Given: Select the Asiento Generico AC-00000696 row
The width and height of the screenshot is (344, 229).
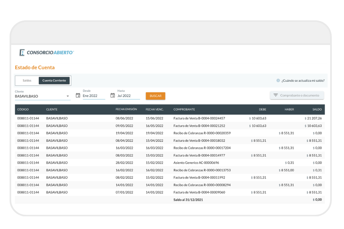Looking at the screenshot, I should click(196, 163).
